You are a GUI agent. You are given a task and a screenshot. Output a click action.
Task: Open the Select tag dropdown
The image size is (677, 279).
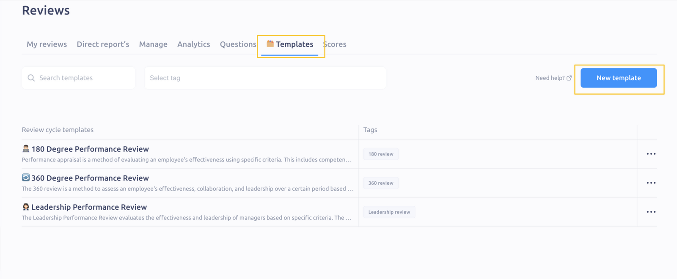click(x=265, y=78)
